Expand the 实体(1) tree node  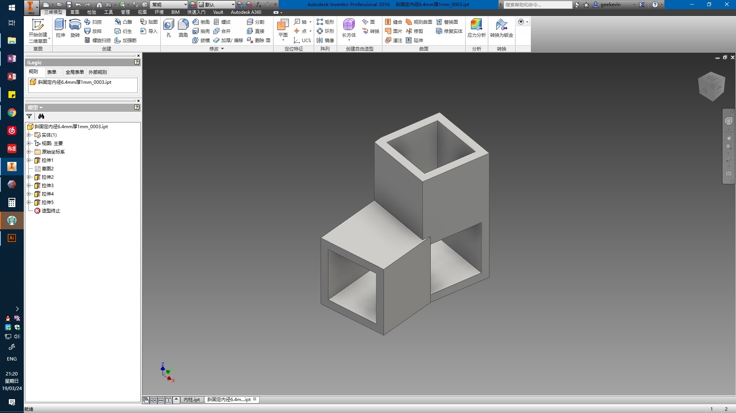coord(29,135)
